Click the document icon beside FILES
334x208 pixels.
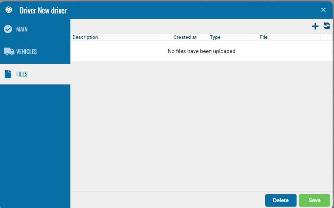click(8, 74)
